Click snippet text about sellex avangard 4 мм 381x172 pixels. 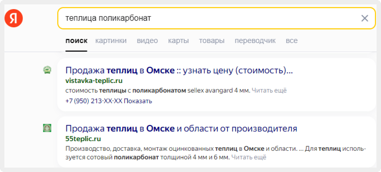(x=158, y=90)
